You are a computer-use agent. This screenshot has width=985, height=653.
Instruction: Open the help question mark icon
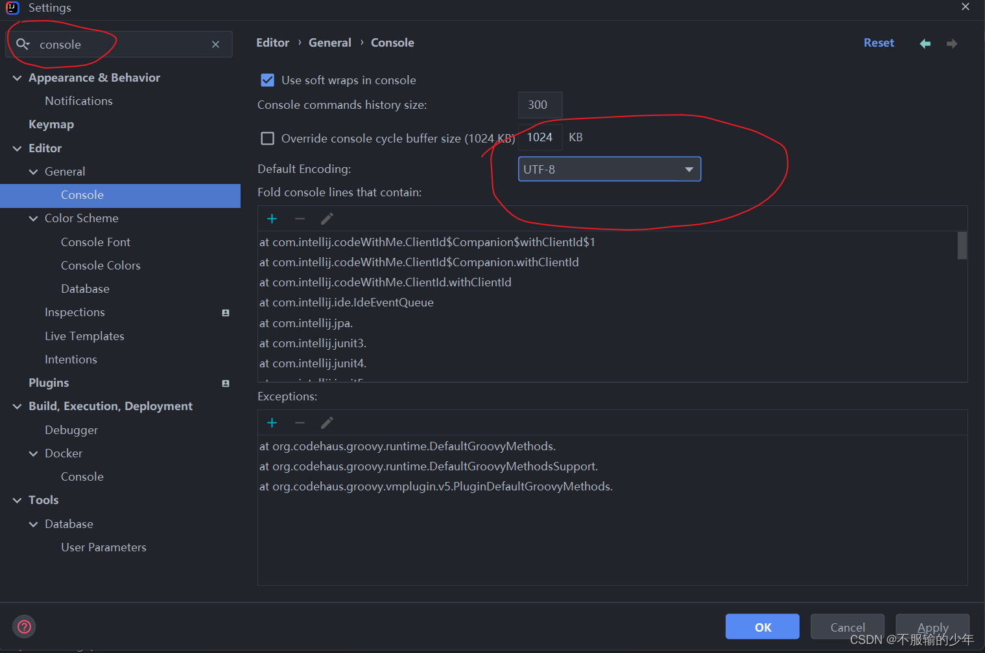tap(24, 626)
